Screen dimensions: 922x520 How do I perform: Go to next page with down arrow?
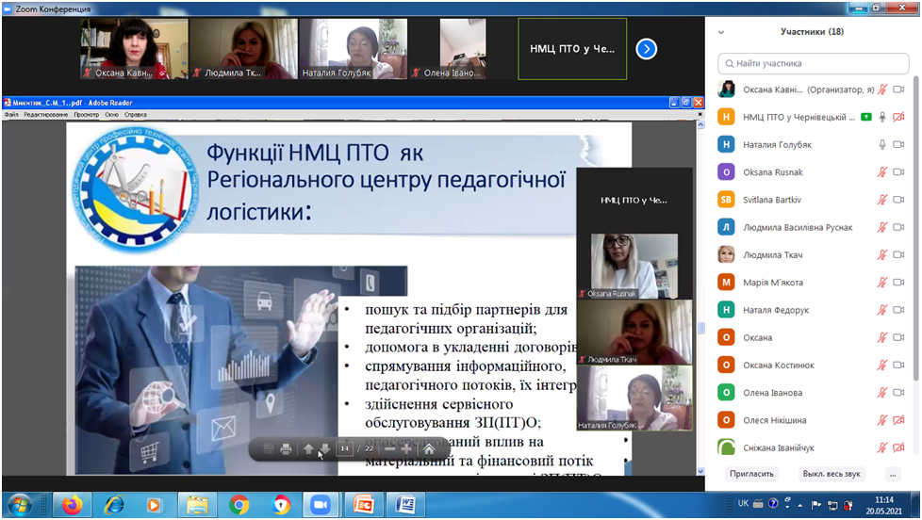[x=324, y=449]
